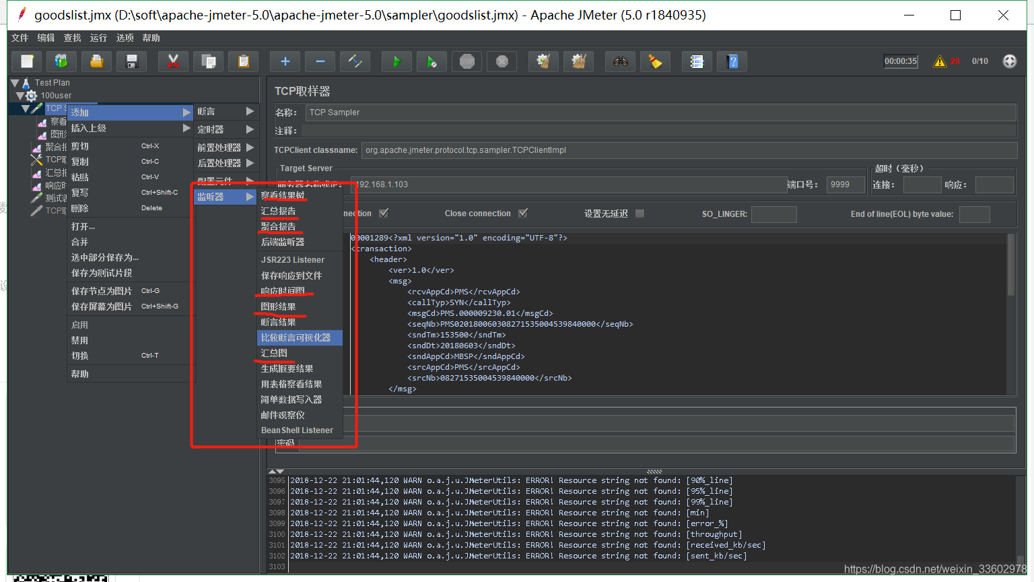Select 图形结果 listener
Screen dimensions: 1034x582
coord(300,306)
